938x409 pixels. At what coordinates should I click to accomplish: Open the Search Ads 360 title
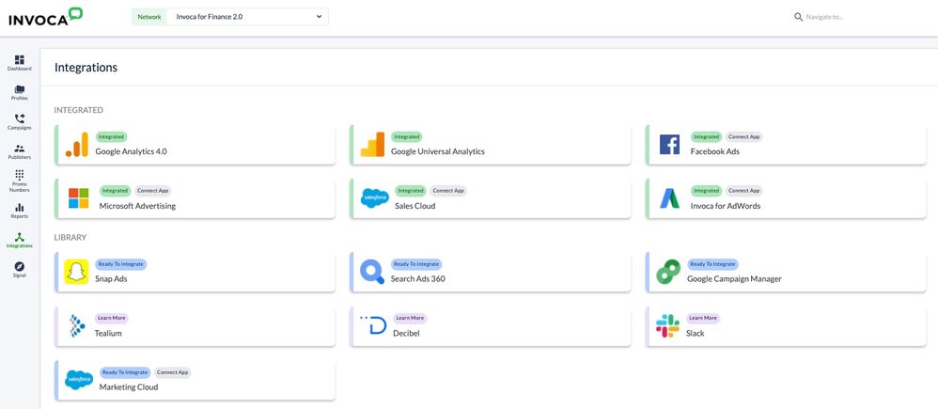click(418, 279)
